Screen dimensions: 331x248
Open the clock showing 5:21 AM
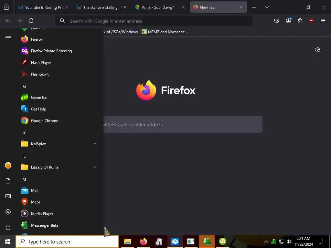304,242
